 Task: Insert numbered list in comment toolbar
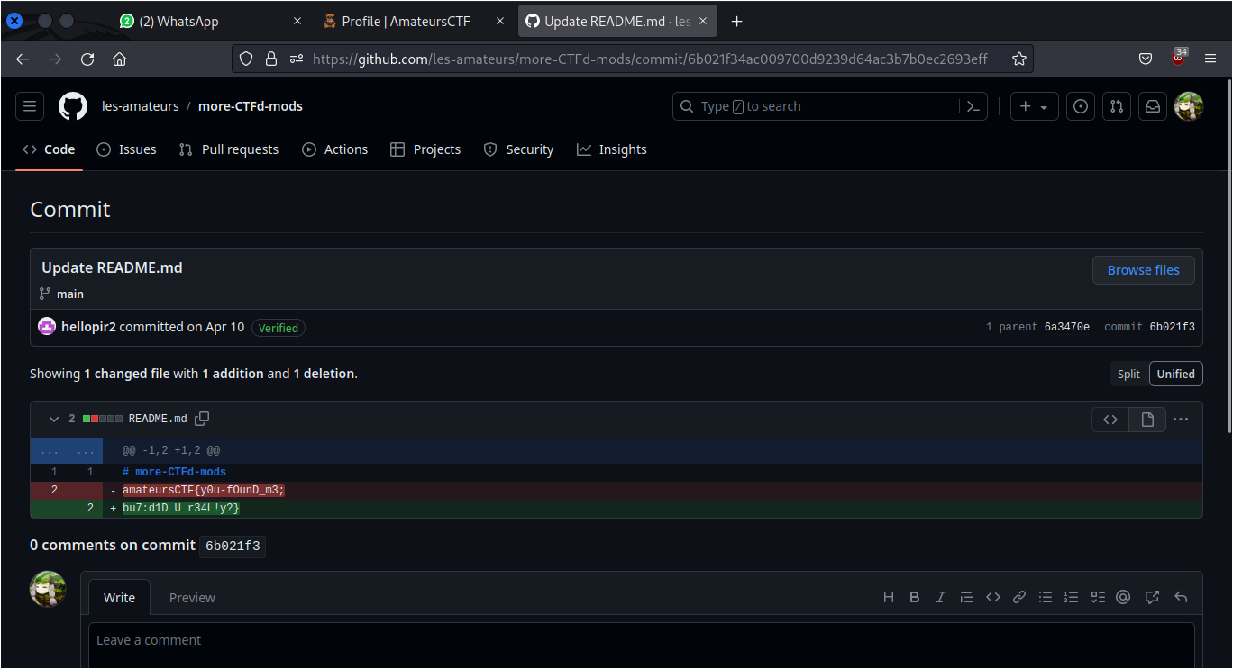[x=1072, y=597]
